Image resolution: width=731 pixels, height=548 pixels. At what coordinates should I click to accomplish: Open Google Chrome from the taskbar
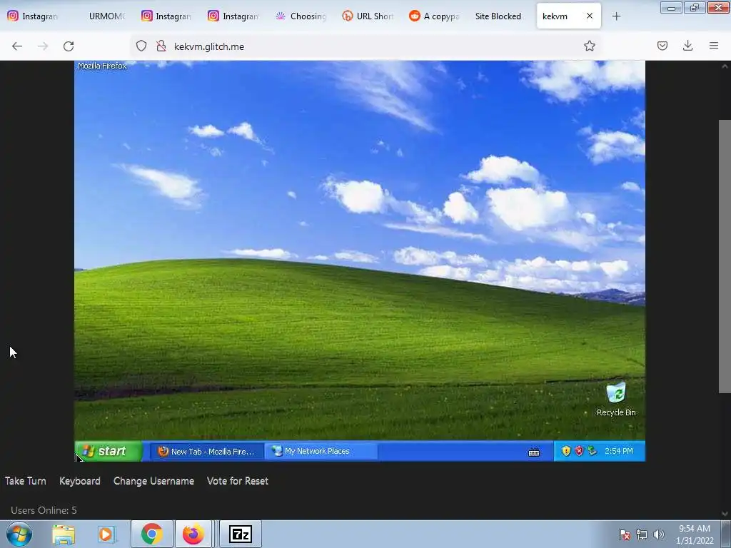pyautogui.click(x=152, y=534)
